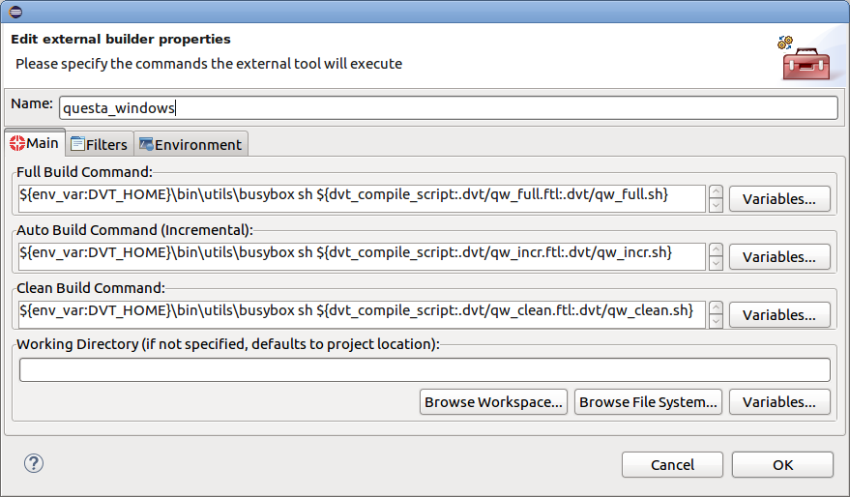
Task: Click the 'Name:' label
Action: click(32, 103)
